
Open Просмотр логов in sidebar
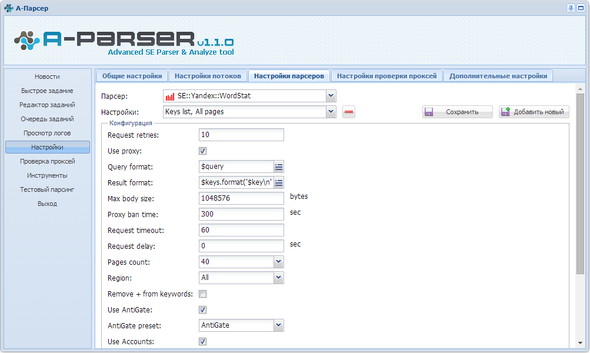[x=48, y=133]
